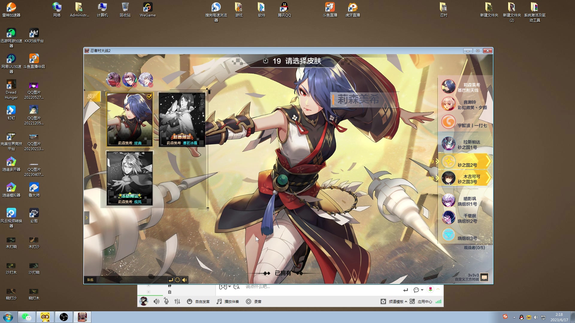The image size is (575, 323).
Task: Click the green signal strength indicator
Action: 438,301
